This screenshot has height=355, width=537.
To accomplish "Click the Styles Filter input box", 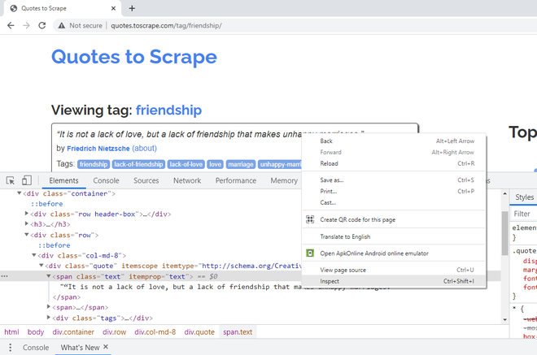I will click(524, 214).
